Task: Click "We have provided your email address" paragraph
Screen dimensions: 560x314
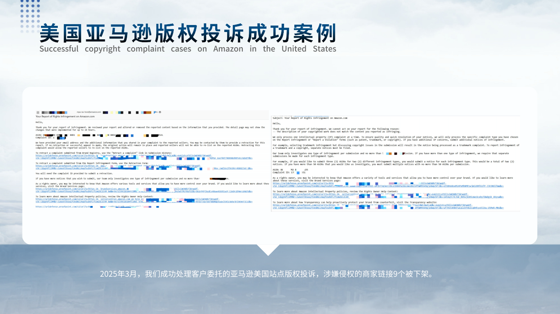Action: pos(150,146)
